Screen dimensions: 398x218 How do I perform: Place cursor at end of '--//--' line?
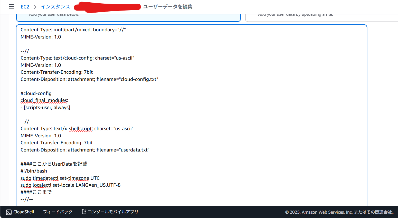click(33, 199)
